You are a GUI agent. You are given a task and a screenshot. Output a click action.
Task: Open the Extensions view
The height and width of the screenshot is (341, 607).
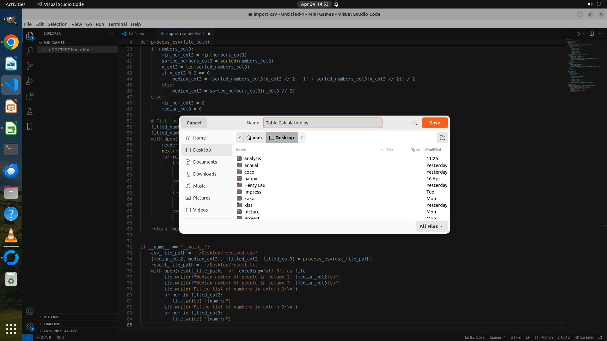[30, 96]
